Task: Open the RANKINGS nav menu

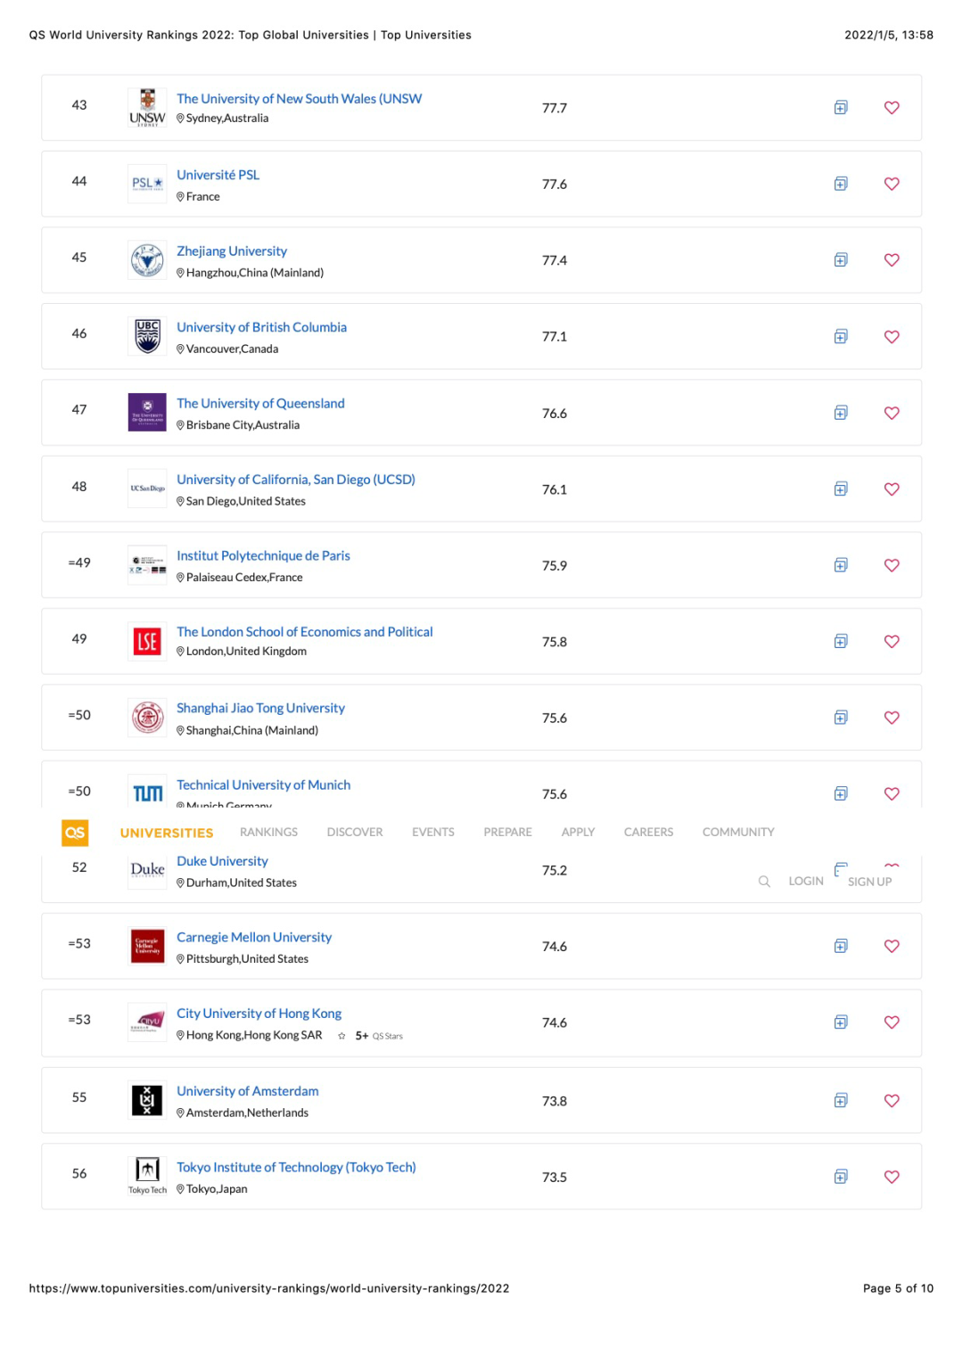Action: (x=268, y=832)
